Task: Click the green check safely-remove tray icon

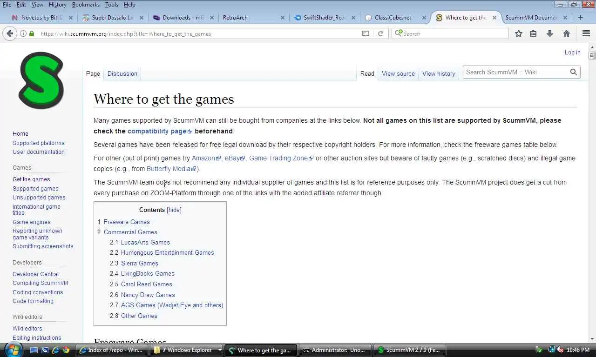Action: click(x=539, y=350)
